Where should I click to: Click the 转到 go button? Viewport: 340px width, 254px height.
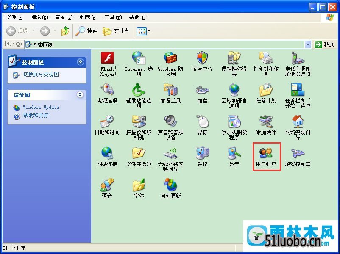[x=325, y=44]
